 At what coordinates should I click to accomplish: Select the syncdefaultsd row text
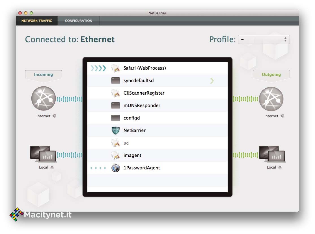(139, 80)
